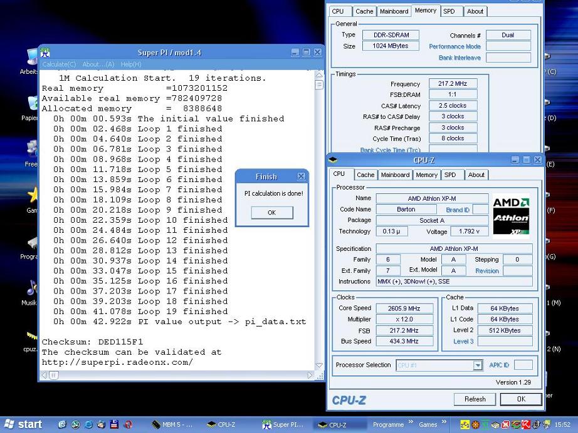This screenshot has height=433, width=578.
Task: Click the Code Name Barton field
Action: 406,210
